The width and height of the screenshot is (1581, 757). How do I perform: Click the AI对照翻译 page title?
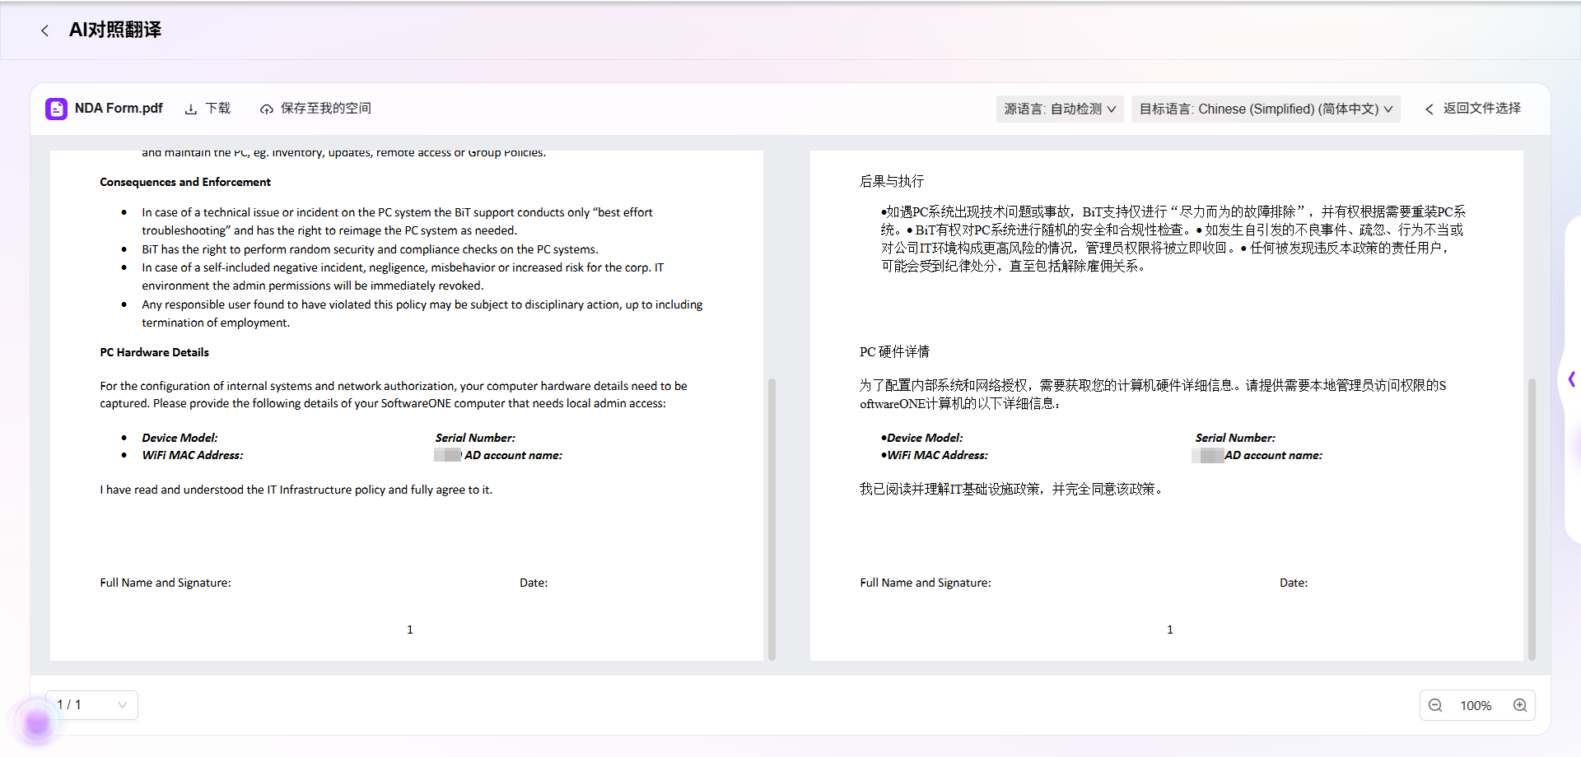point(115,30)
